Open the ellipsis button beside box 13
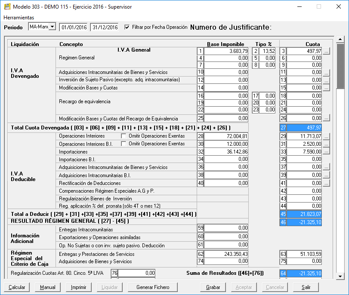 click(326, 80)
